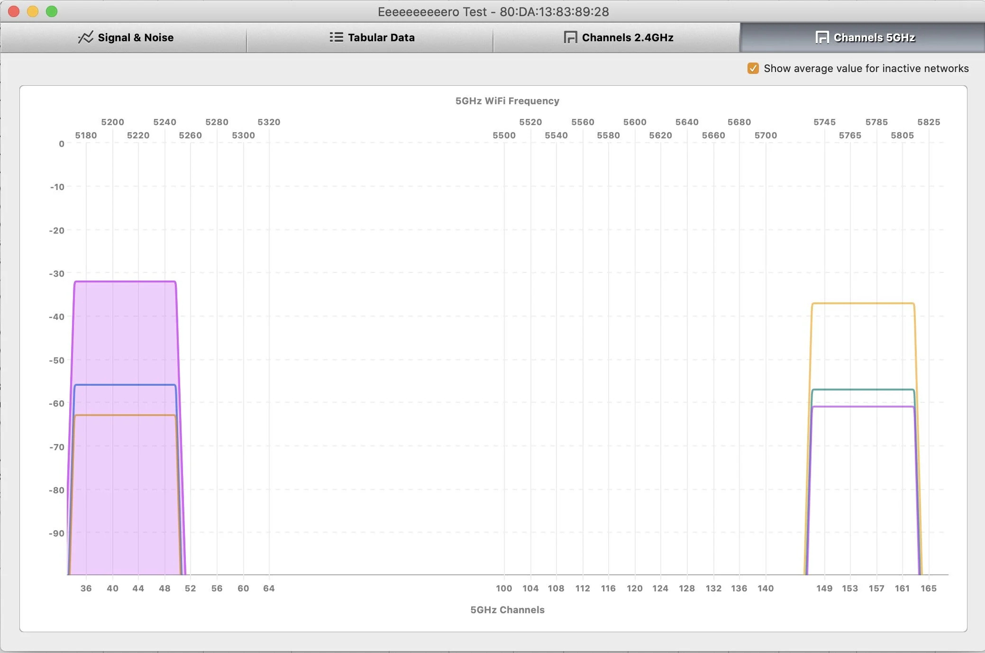Click the Channels 5GHz tab icon
This screenshot has height=653, width=985.
(821, 37)
